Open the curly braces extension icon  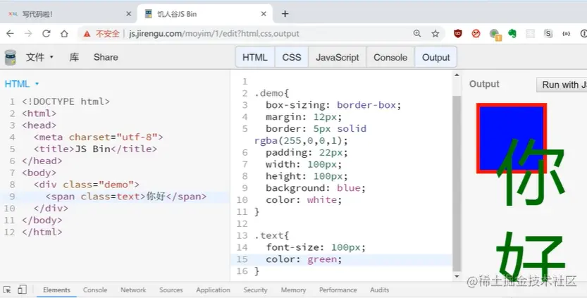(566, 34)
